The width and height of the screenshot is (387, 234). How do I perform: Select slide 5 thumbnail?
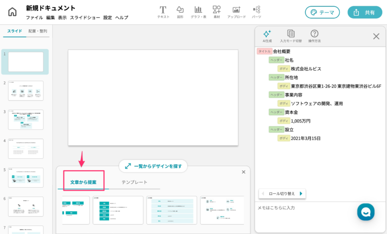point(26,178)
